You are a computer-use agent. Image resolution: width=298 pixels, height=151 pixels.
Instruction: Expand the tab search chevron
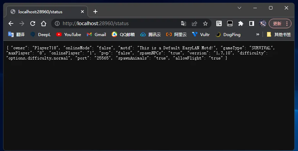pos(239,8)
